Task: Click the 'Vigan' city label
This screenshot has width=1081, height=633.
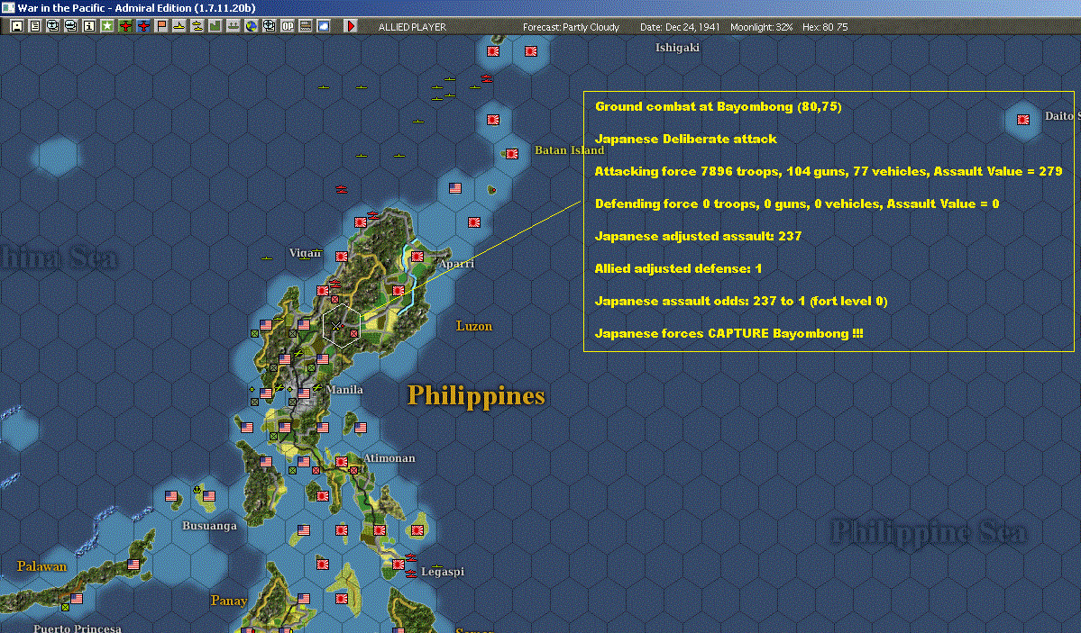Action: pos(305,253)
